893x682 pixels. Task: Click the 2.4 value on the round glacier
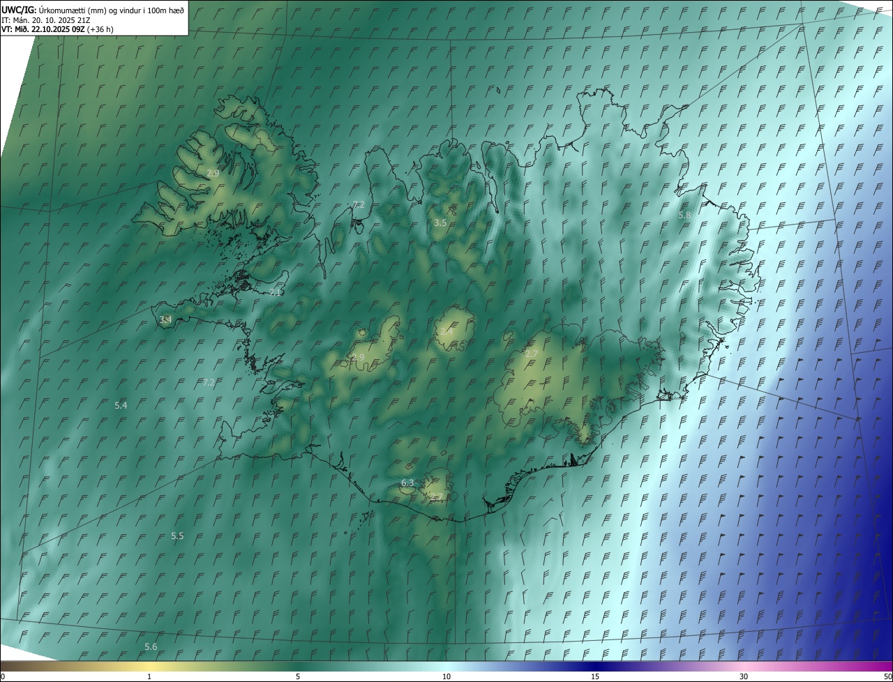pos(446,331)
